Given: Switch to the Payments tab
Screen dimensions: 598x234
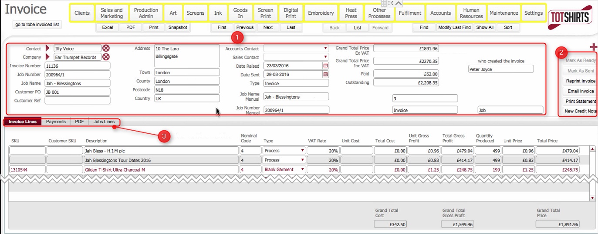Looking at the screenshot, I should 56,122.
